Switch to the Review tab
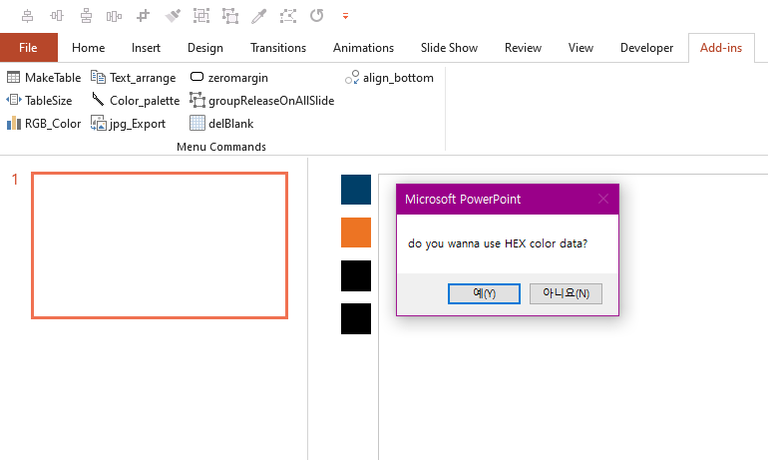 (x=523, y=48)
